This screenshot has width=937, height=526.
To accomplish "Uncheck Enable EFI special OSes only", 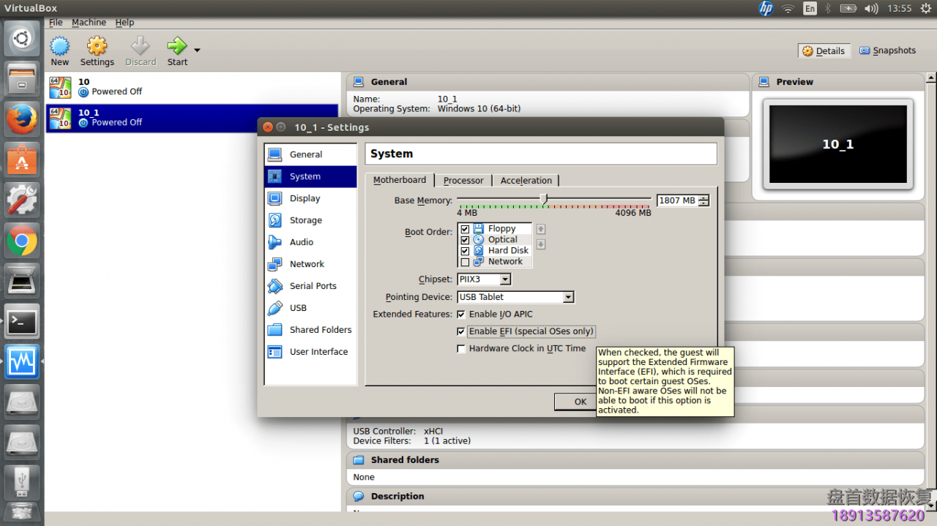I will tap(461, 331).
